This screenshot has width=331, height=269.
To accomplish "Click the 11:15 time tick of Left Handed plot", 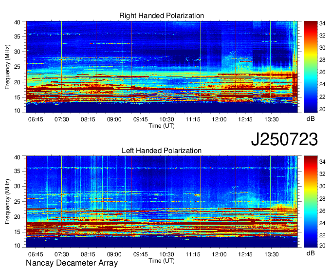I will click(x=193, y=254).
